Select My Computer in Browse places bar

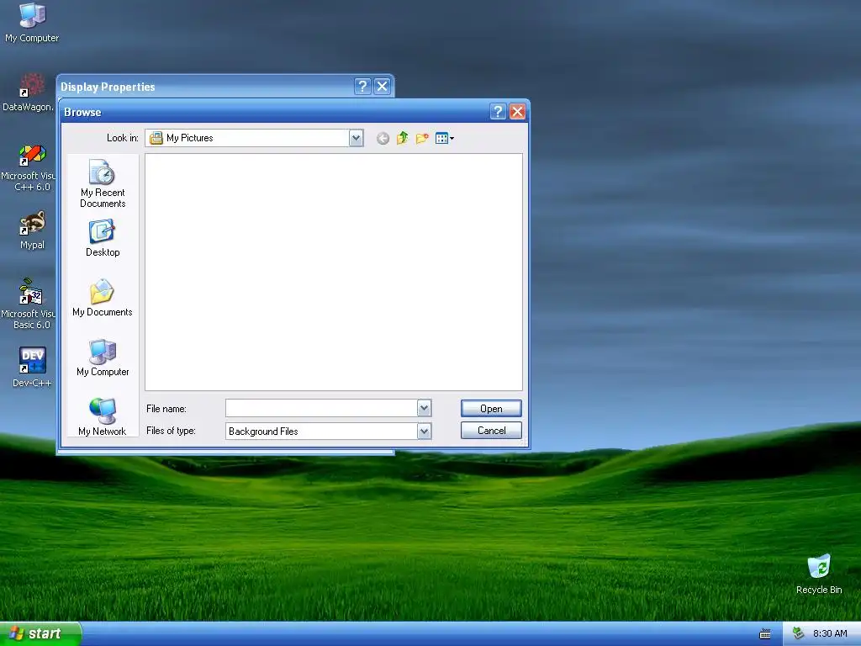tap(103, 358)
